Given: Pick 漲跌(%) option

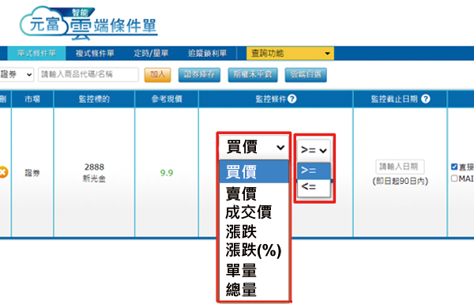Looking at the screenshot, I should tap(254, 250).
